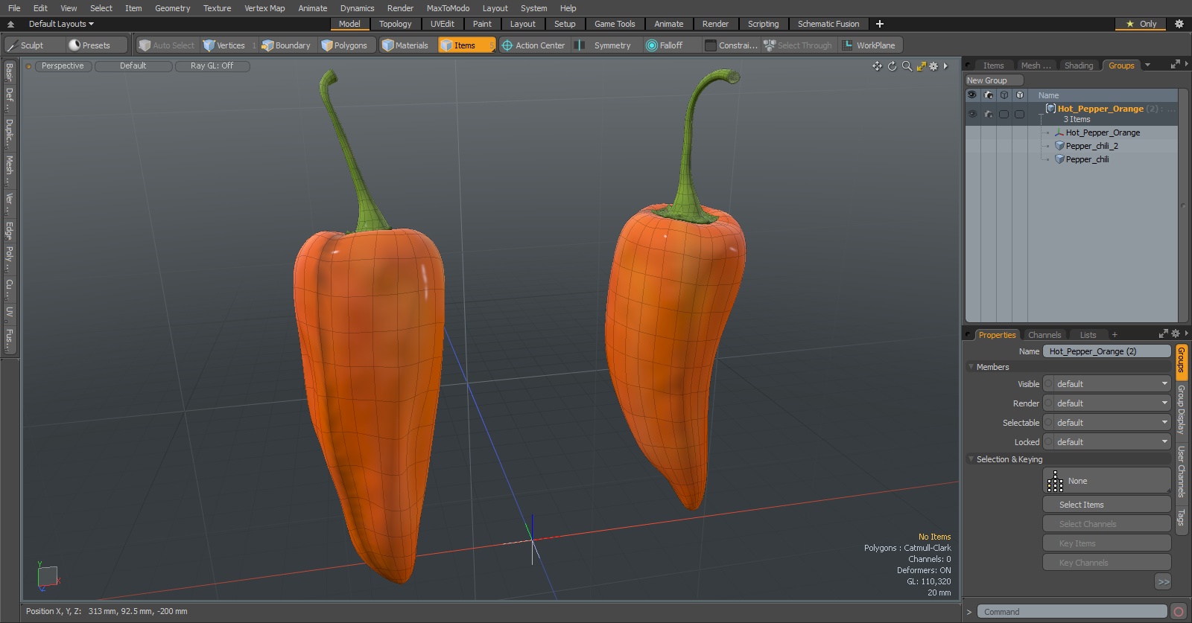The image size is (1192, 623).
Task: Switch to Polygons selection mode
Action: click(x=344, y=45)
